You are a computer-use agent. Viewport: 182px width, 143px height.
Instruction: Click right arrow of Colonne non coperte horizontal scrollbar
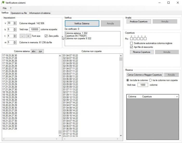tap(118, 139)
